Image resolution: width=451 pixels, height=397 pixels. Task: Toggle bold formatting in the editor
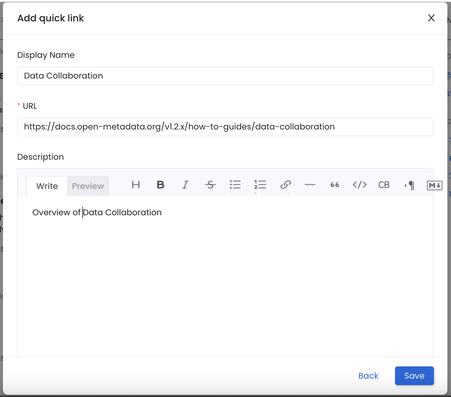[x=160, y=185]
